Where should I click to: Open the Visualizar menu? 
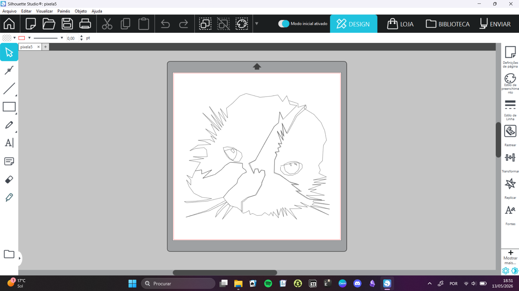[44, 11]
